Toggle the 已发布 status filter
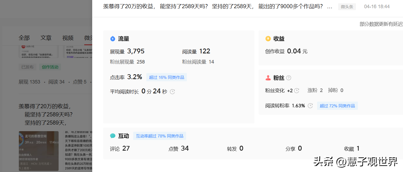This screenshot has height=172, width=403. pos(27,67)
